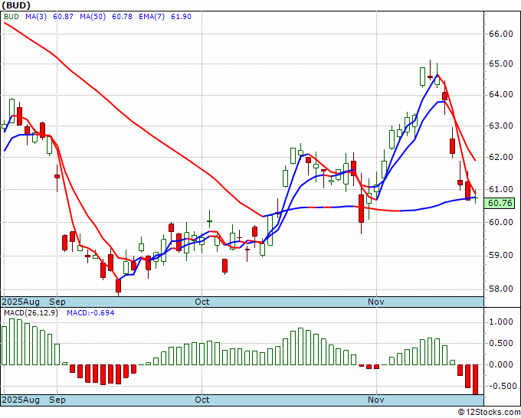Click the 58.00 price axis label
Viewport: 521px width, 418px height.
(x=501, y=289)
